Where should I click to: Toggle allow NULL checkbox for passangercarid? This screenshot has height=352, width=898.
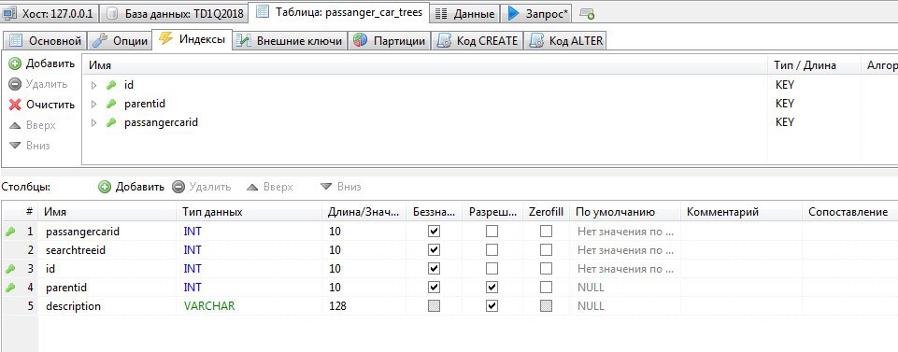pos(492,232)
